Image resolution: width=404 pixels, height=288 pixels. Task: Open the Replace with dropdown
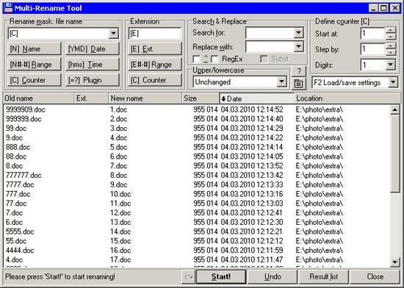tap(298, 46)
